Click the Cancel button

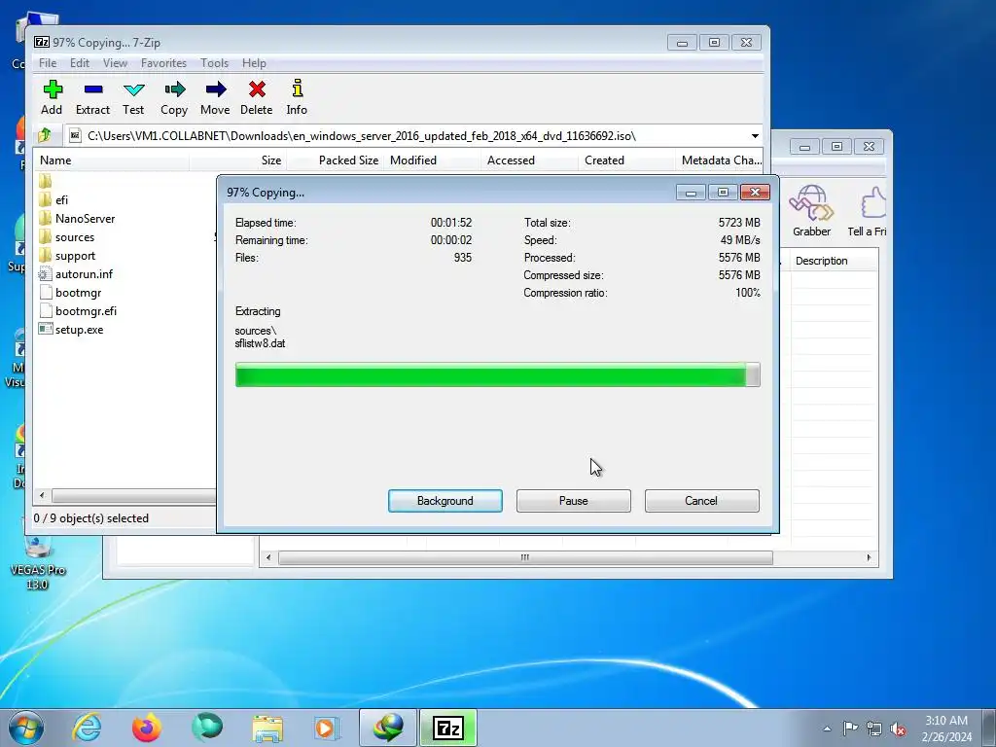pos(702,501)
